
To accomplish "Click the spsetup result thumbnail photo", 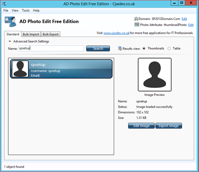I will [20, 69].
